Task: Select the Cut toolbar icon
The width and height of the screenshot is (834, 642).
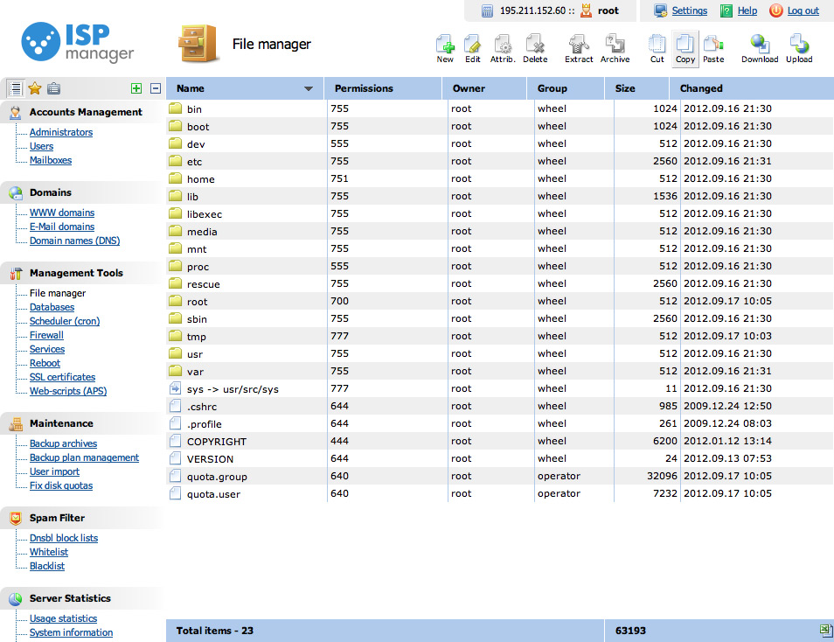Action: [x=657, y=45]
